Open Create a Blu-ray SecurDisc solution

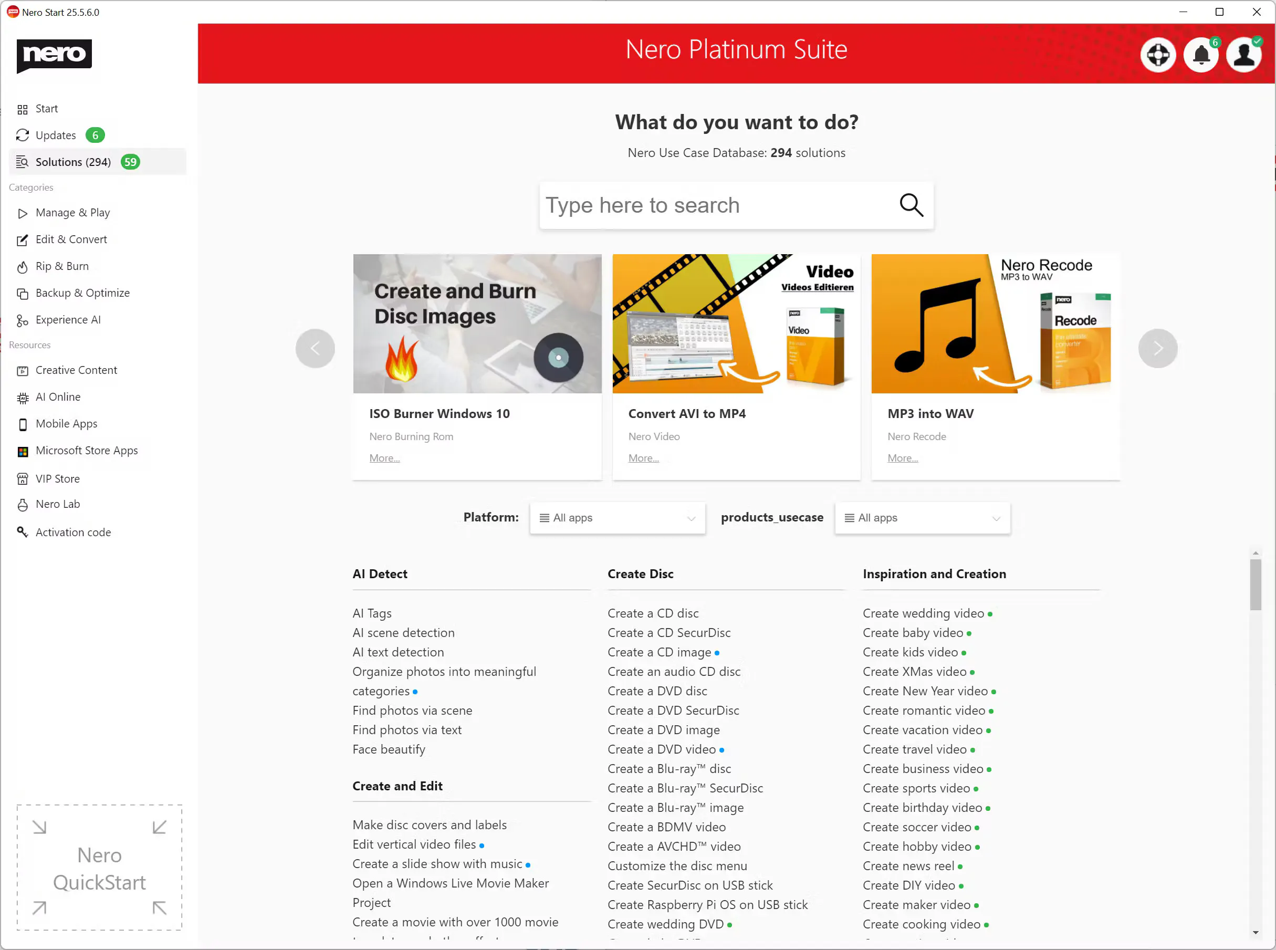685,788
